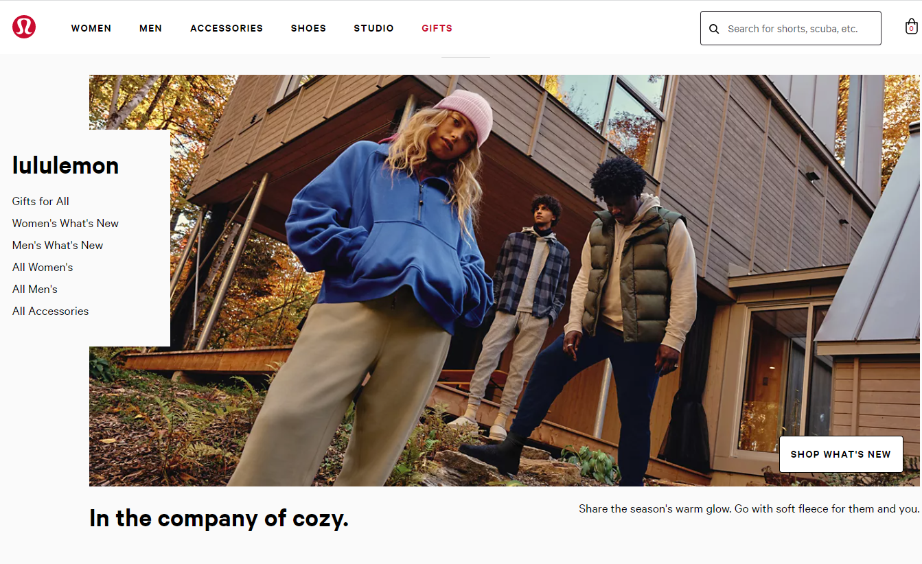This screenshot has width=922, height=564.
Task: Open the Women menu
Action: 91,28
